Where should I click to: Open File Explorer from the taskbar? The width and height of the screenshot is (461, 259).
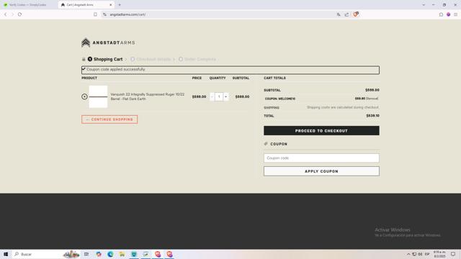[122, 254]
